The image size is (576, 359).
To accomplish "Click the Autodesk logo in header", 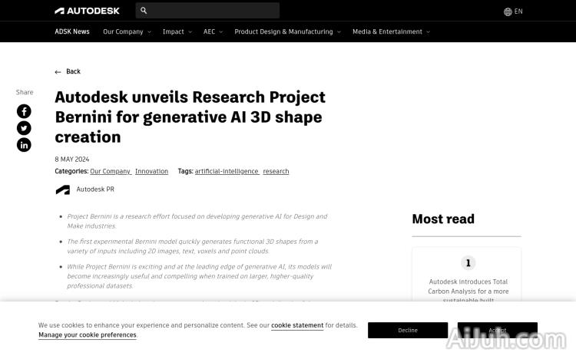I will (x=87, y=11).
